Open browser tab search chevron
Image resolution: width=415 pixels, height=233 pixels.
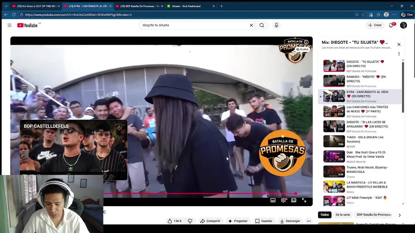[x=6, y=6]
